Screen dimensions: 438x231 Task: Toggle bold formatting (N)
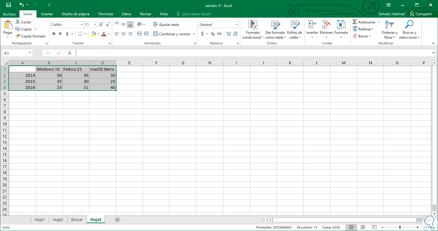pos(54,34)
